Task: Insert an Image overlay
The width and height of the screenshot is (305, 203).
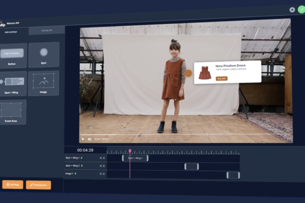Action: click(44, 83)
